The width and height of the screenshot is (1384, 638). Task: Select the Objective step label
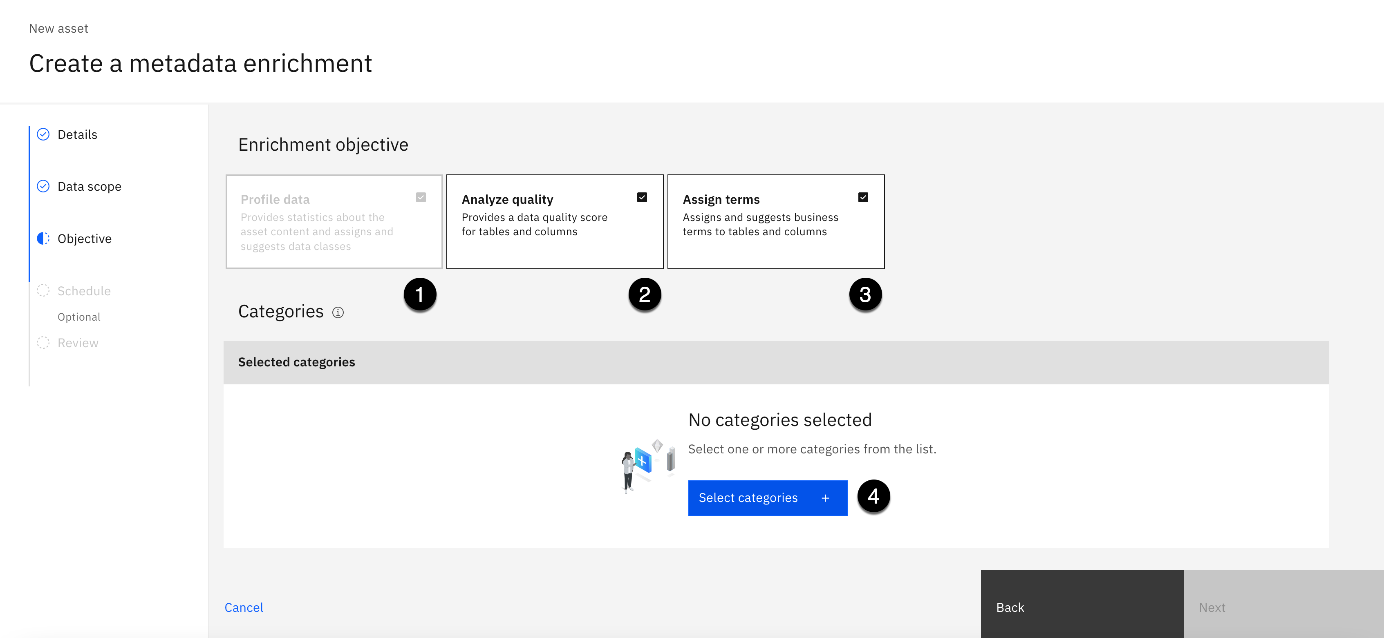84,239
